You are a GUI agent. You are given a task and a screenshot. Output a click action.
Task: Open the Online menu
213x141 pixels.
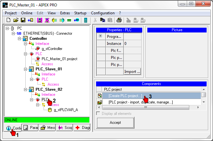pyautogui.click(x=27, y=13)
